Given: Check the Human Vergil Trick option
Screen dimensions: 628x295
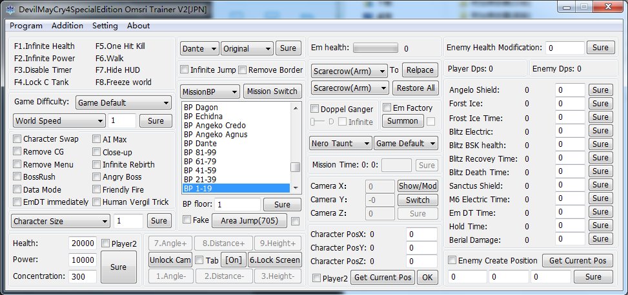Looking at the screenshot, I should (97, 202).
